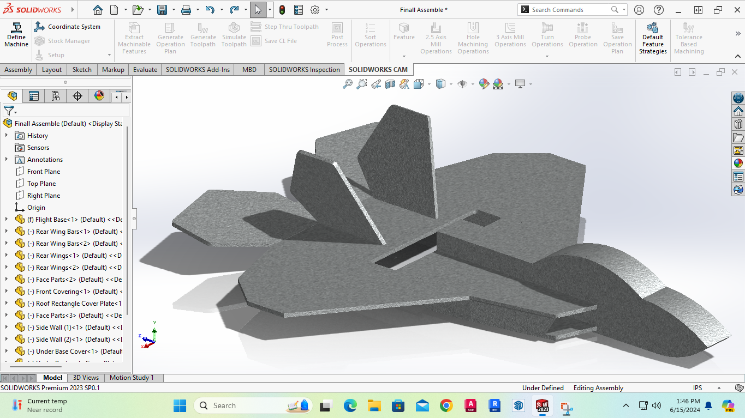Toggle the Select cursor tool

click(258, 10)
